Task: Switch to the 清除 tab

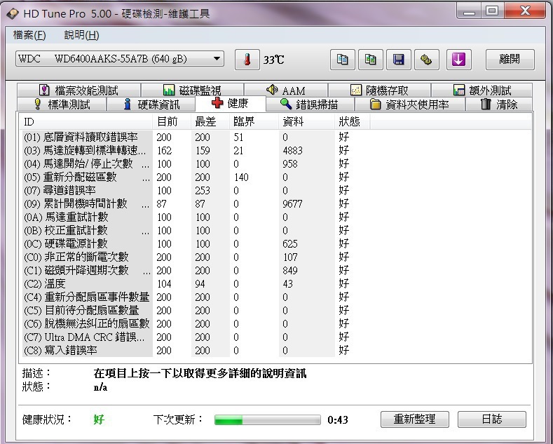Action: coord(499,105)
